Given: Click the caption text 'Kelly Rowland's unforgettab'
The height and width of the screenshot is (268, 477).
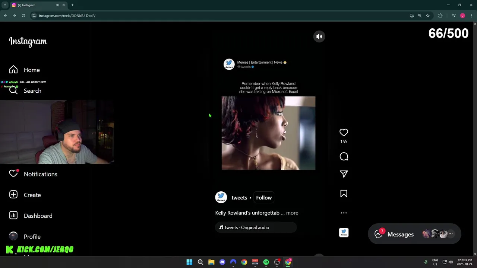Looking at the screenshot, I should (x=247, y=213).
